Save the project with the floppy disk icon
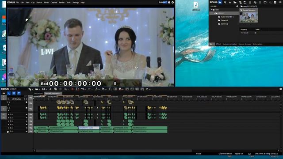The image size is (283, 159). (43, 89)
